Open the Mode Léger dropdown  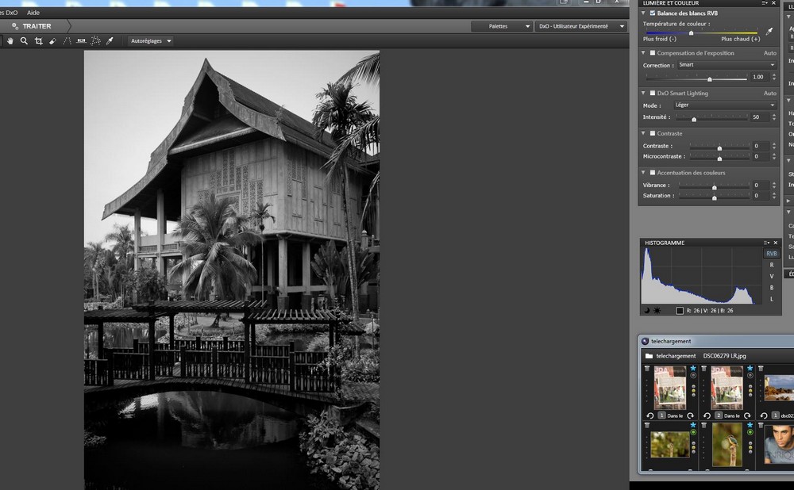725,105
